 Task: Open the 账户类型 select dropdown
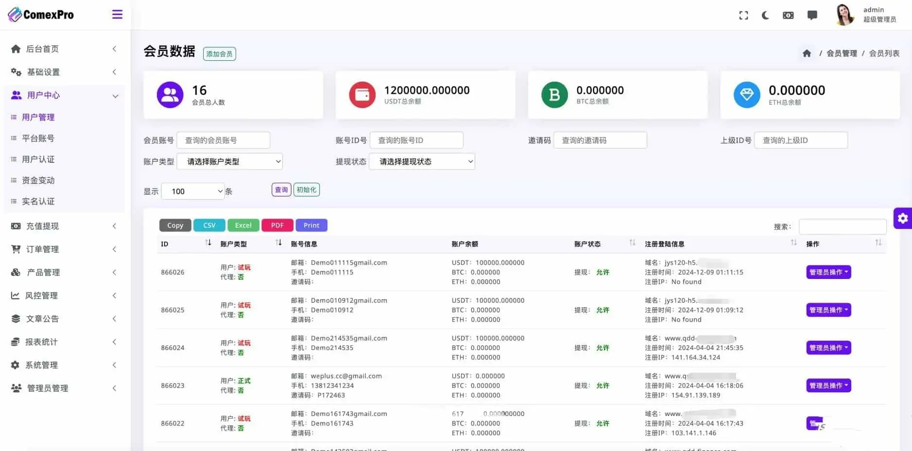coord(230,161)
